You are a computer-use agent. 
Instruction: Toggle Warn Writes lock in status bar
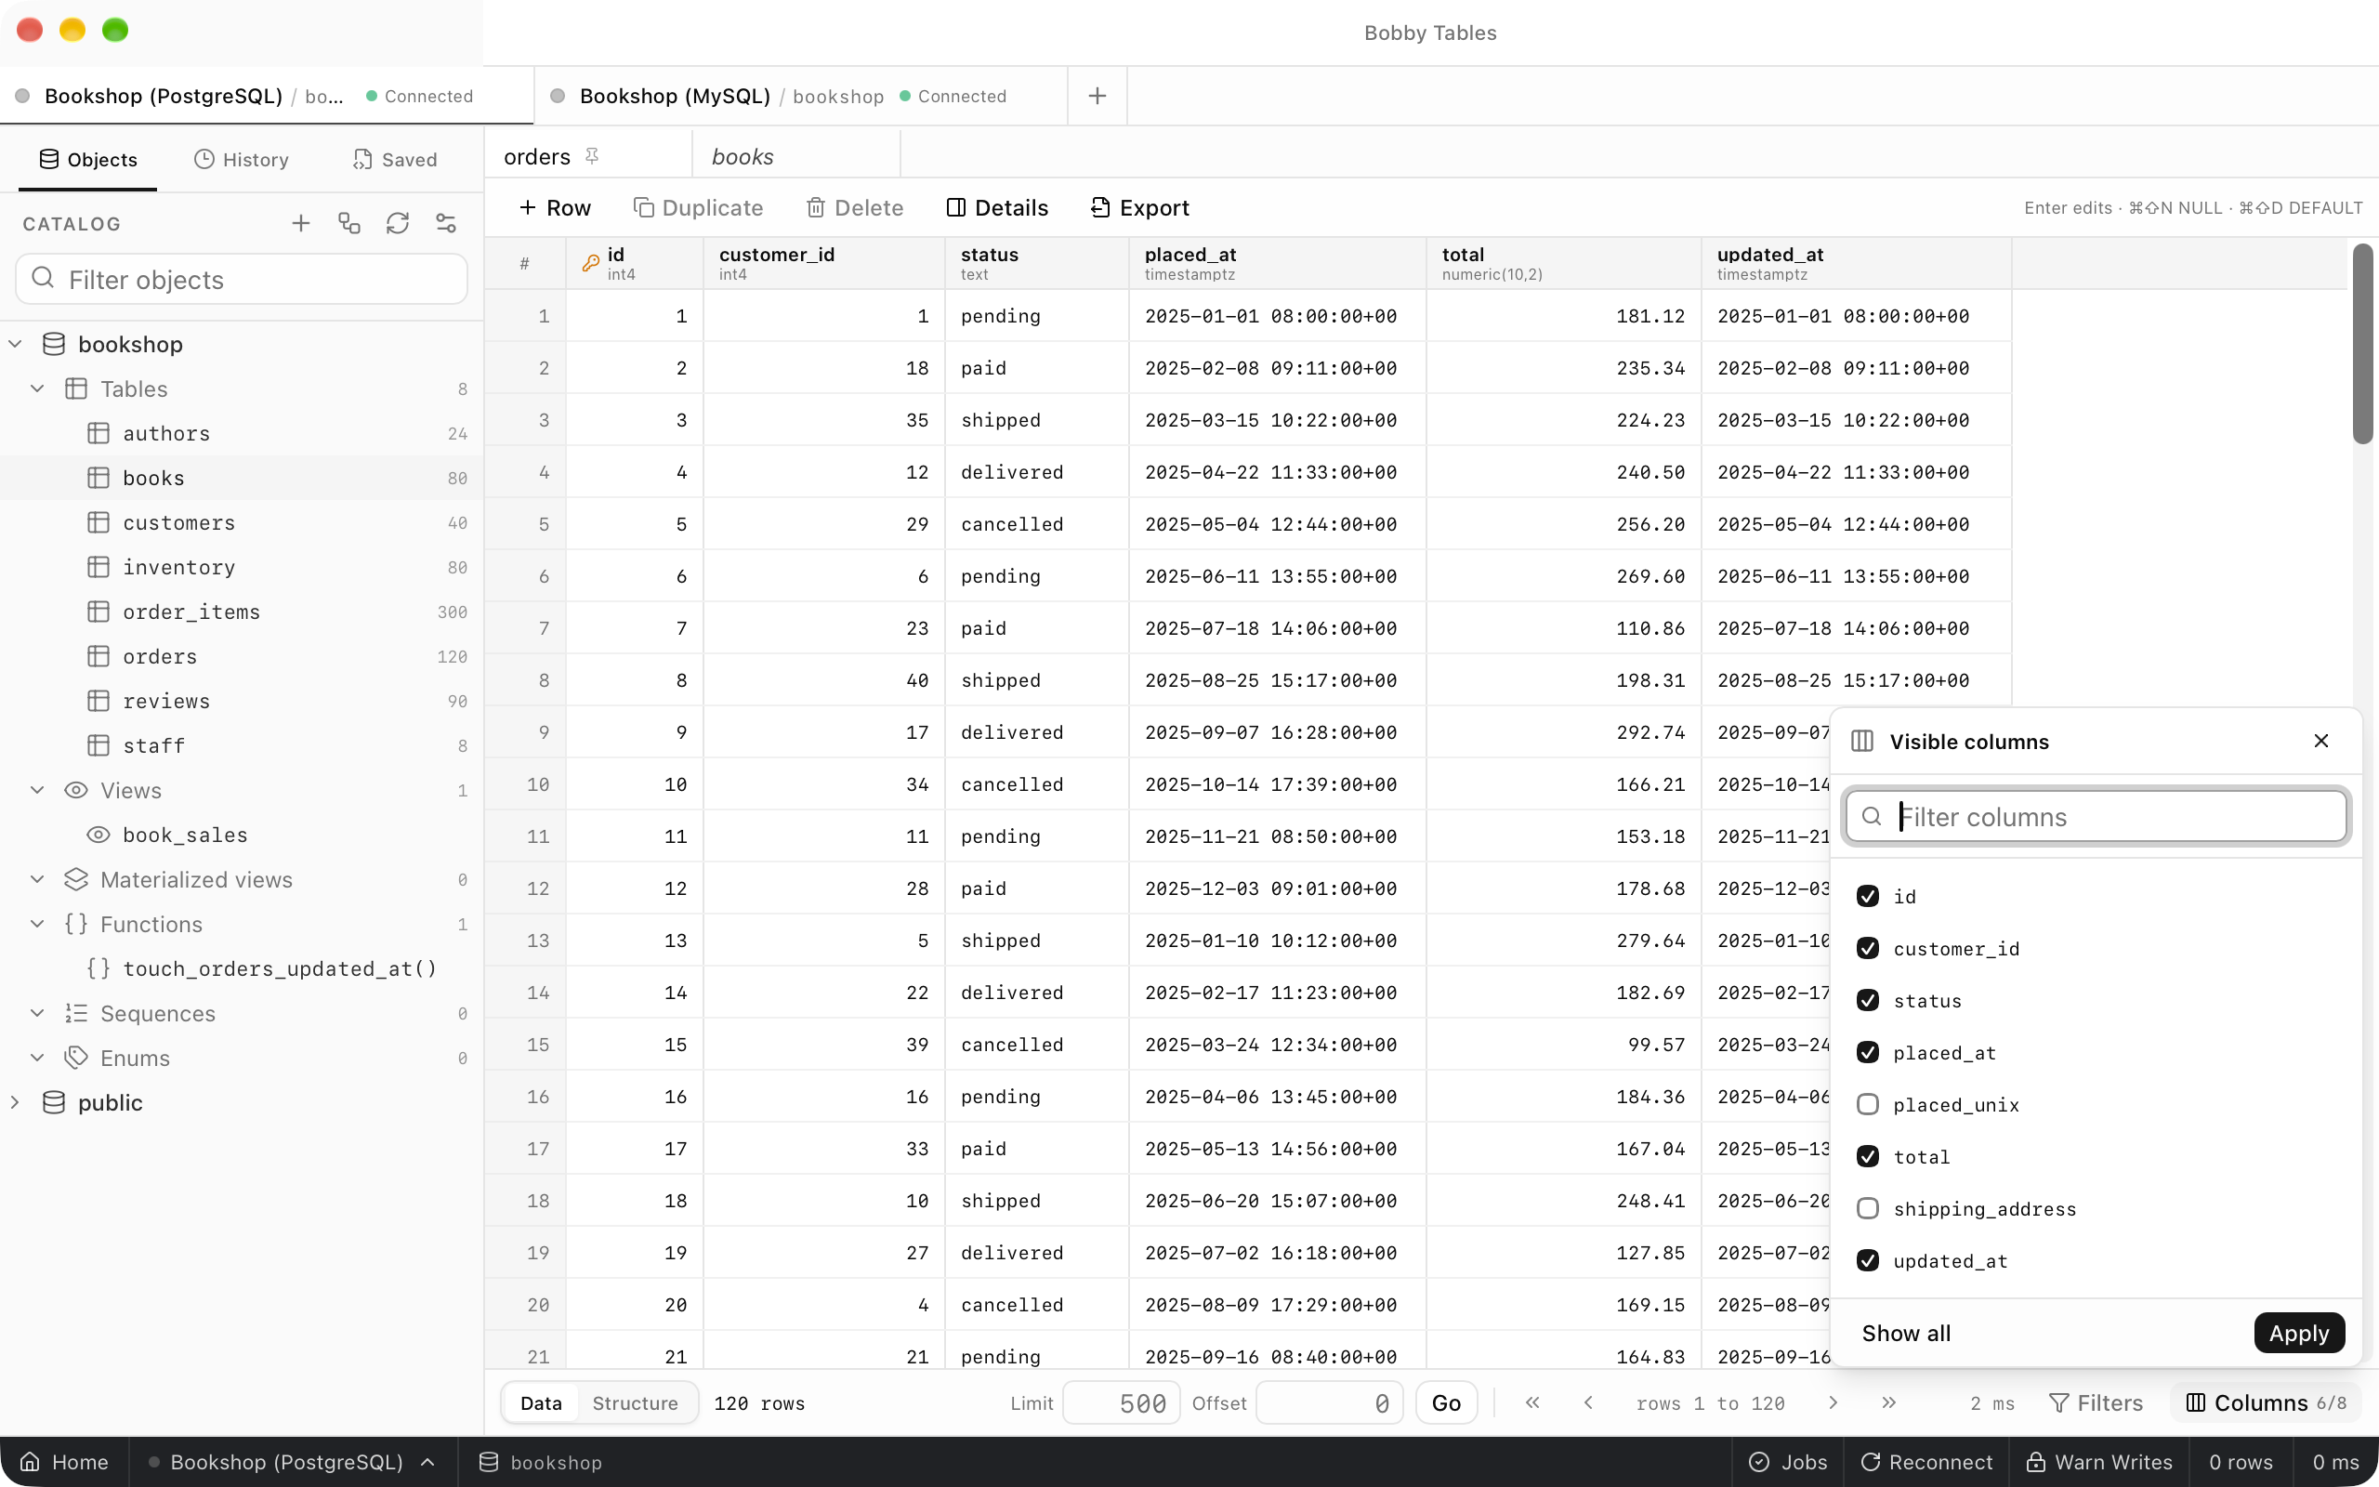click(2100, 1461)
